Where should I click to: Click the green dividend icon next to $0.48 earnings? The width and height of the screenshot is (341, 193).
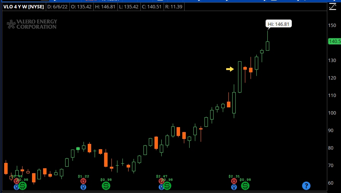click(x=23, y=186)
